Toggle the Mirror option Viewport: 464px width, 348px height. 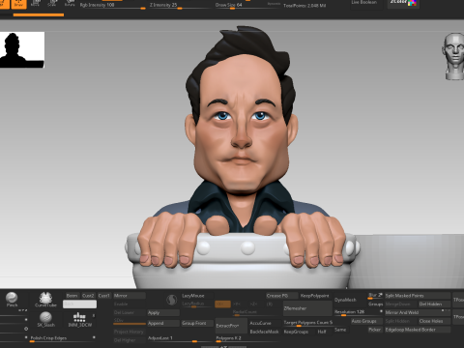click(130, 296)
